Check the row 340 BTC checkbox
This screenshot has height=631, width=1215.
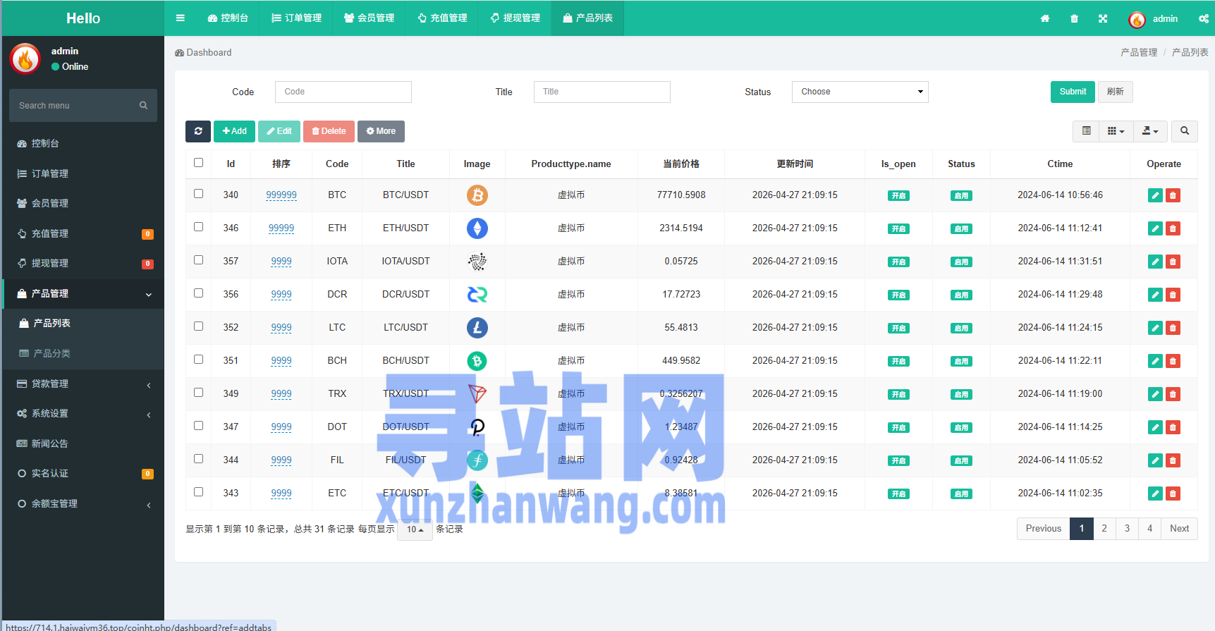pyautogui.click(x=198, y=194)
